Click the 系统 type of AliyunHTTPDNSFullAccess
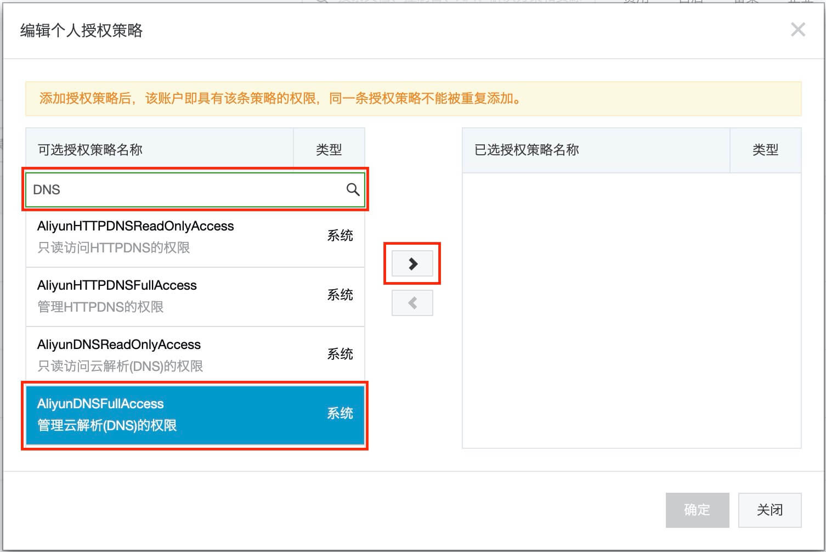826x552 pixels. click(x=340, y=295)
